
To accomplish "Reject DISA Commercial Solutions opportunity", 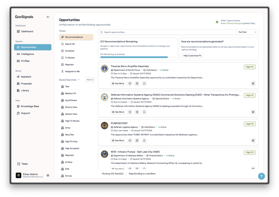I will point(137,112).
